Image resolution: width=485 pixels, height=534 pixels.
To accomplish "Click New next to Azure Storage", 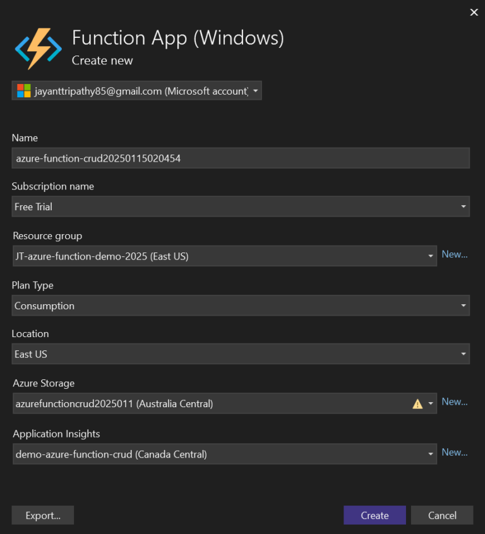I will [x=455, y=401].
